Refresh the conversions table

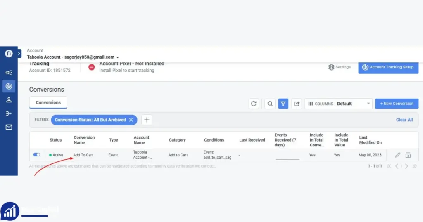point(254,104)
